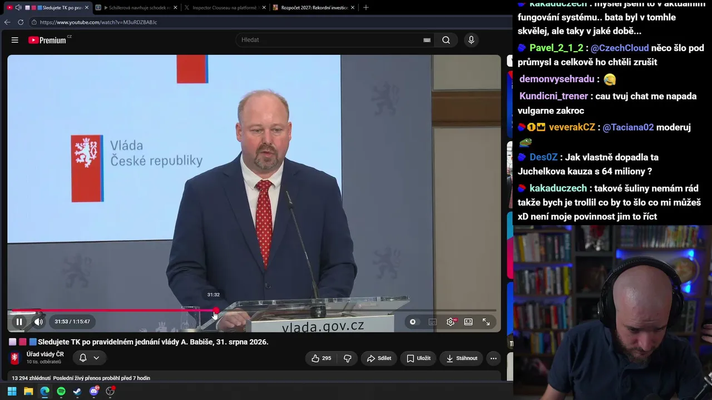Click the @Taciana02 mention in chat

tap(628, 127)
